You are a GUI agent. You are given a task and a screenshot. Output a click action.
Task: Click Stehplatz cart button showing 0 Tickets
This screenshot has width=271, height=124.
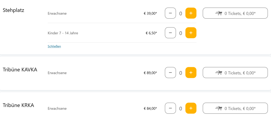(235, 13)
